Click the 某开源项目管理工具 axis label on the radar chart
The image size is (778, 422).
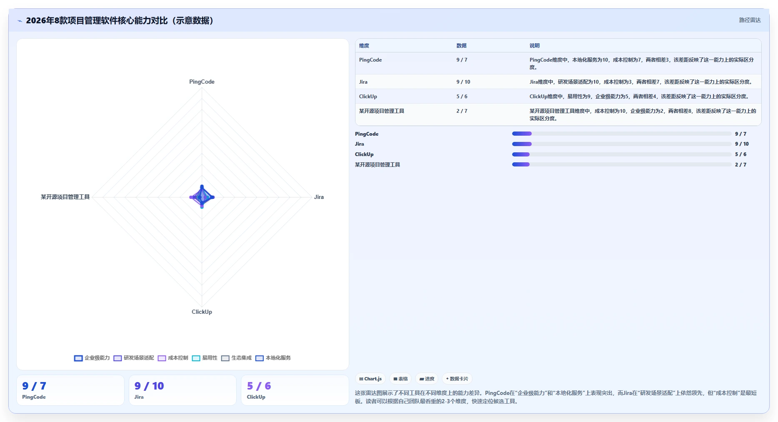pos(65,197)
